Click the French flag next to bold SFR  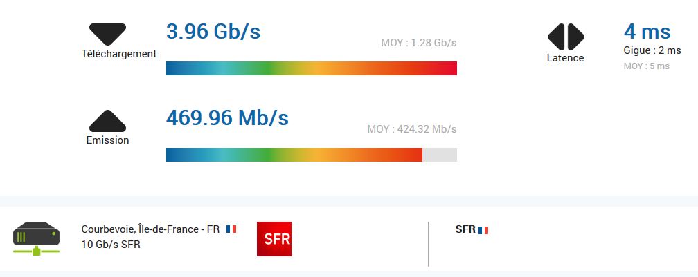tap(483, 230)
